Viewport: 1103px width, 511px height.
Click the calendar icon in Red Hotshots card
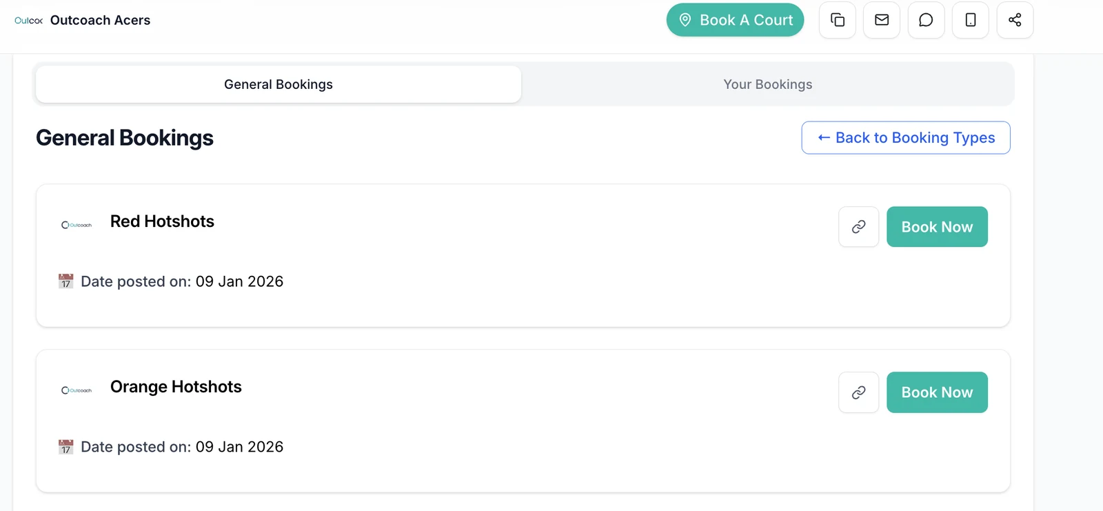(66, 281)
